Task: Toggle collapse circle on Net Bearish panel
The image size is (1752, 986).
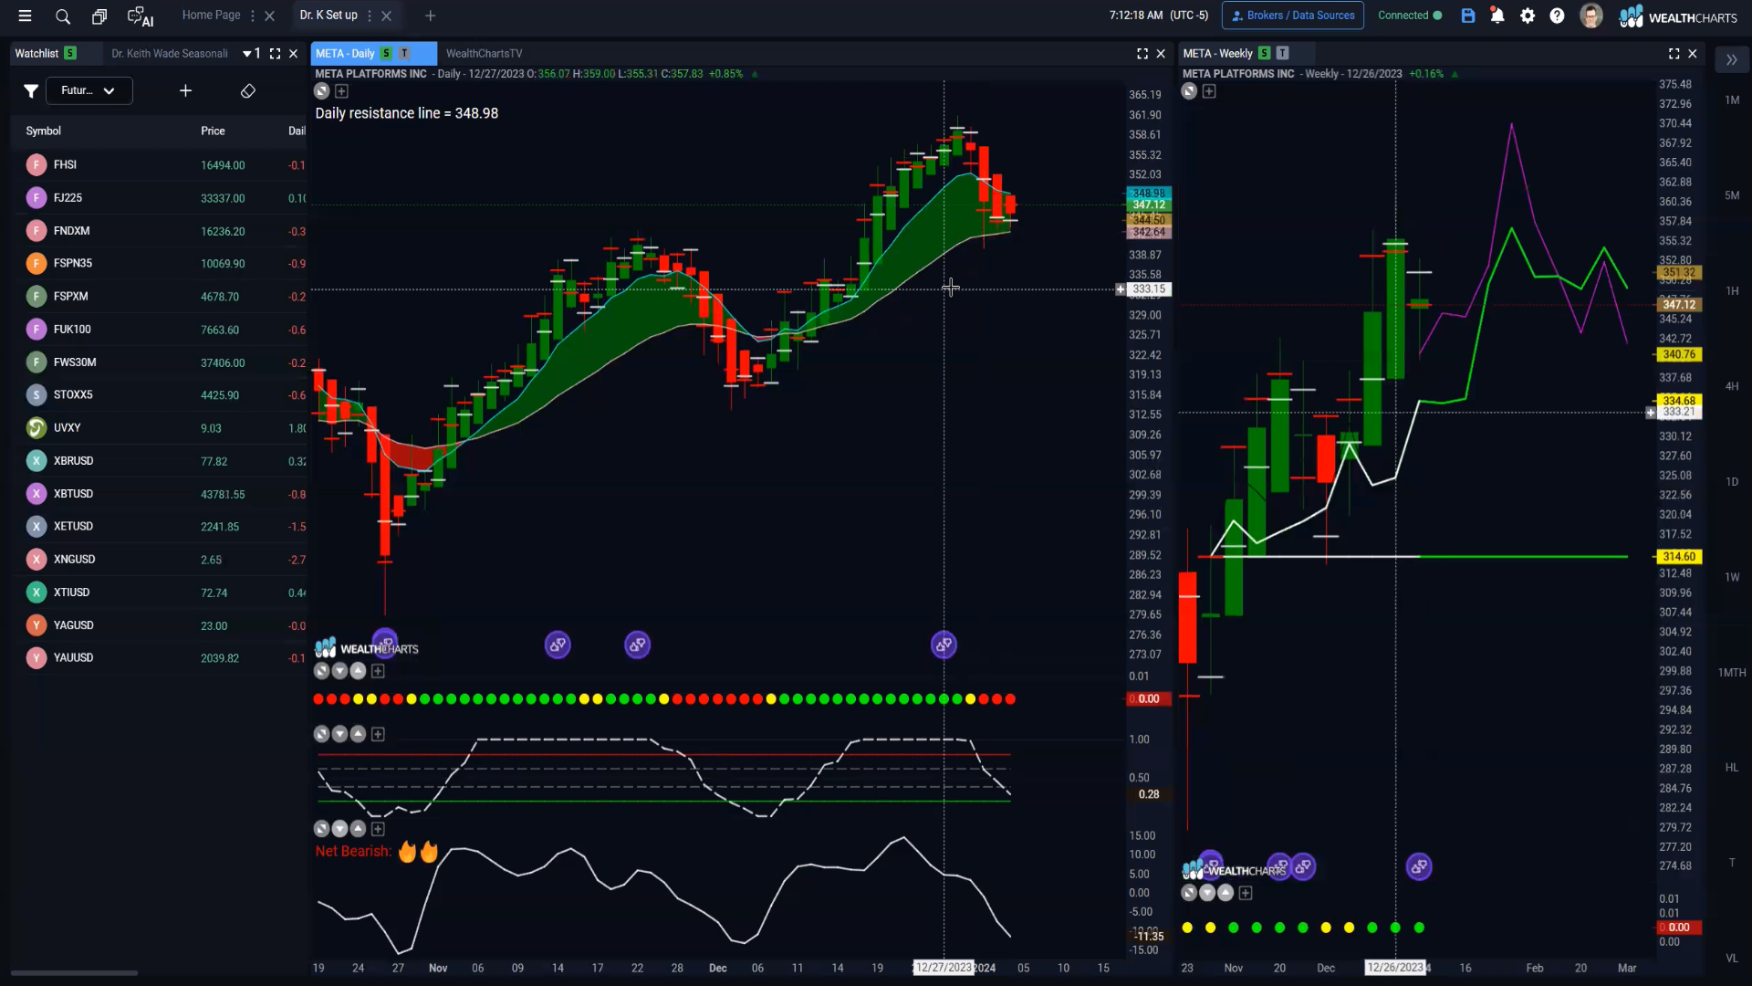Action: pyautogui.click(x=321, y=829)
